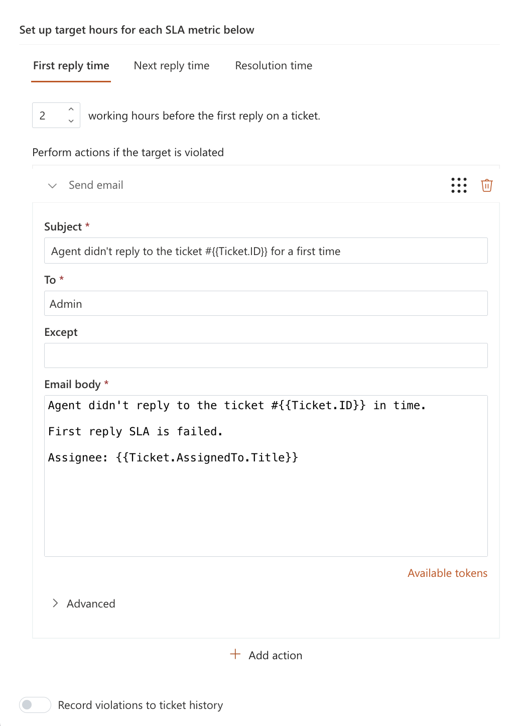
Task: Switch to Next reply time tab
Action: (x=172, y=66)
